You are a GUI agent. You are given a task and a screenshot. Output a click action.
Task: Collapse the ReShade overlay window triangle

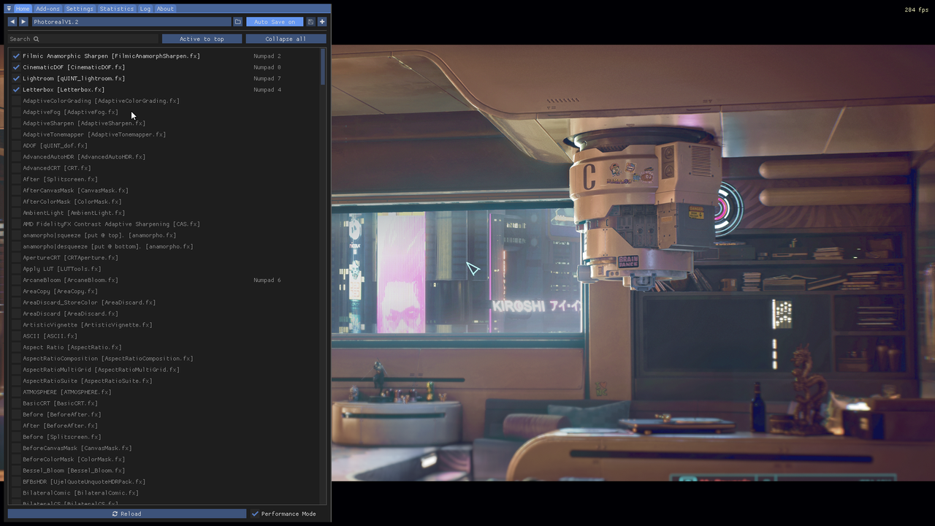pos(9,9)
